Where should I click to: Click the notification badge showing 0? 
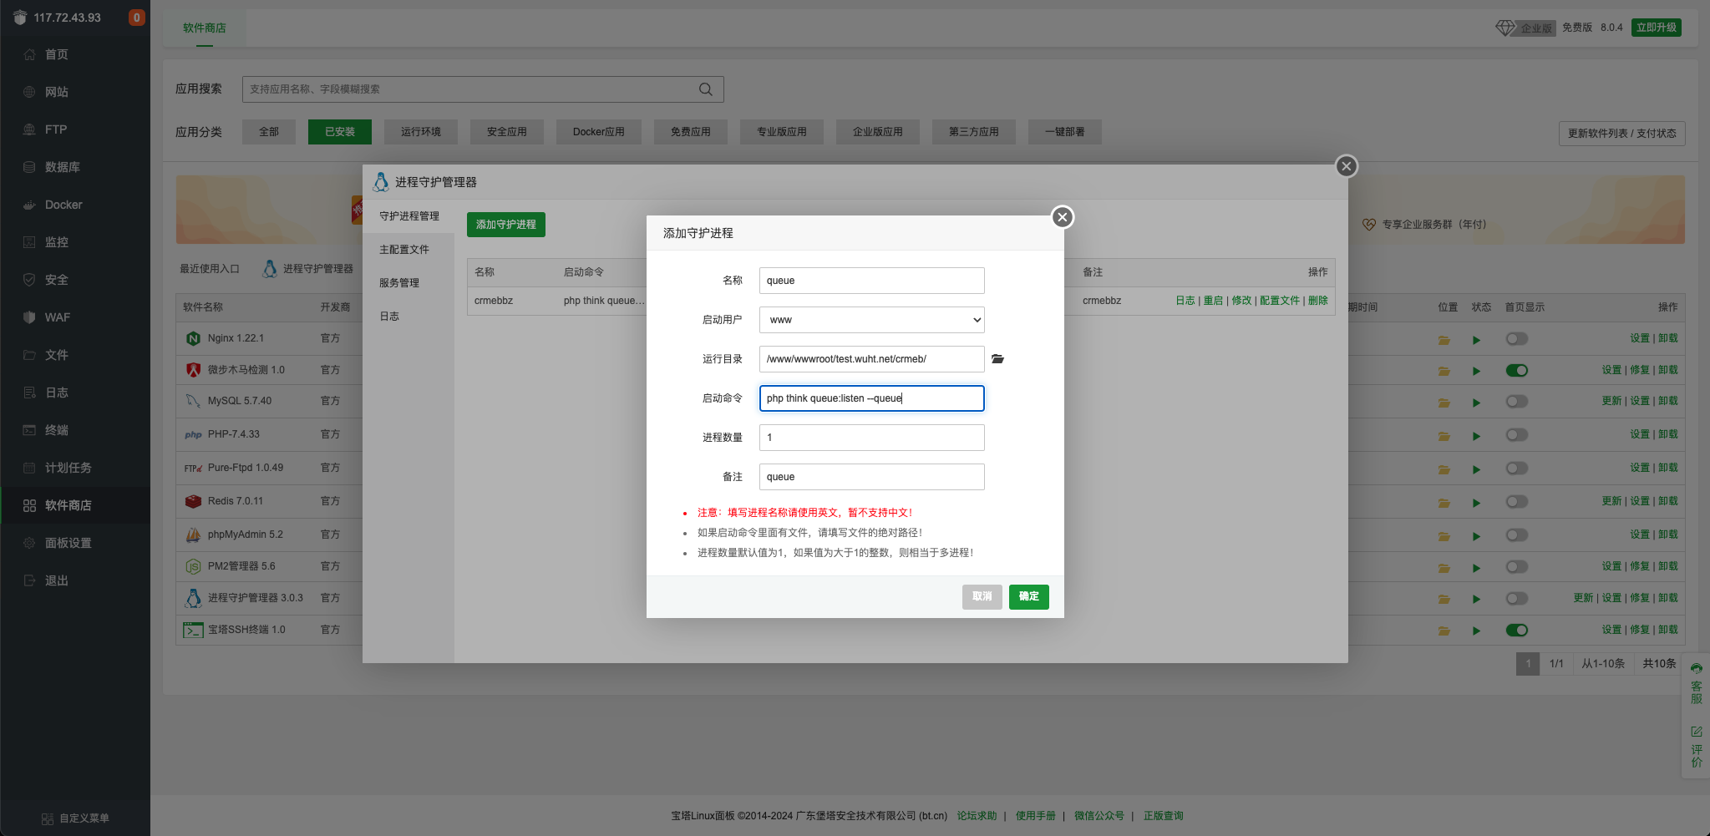point(136,18)
